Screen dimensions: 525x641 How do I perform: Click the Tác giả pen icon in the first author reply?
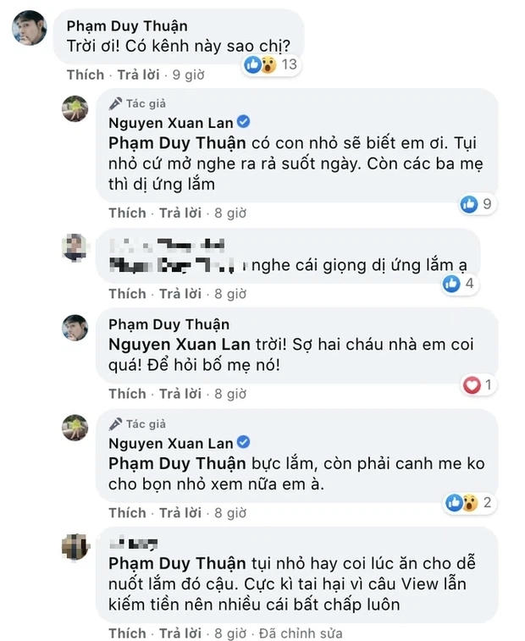(116, 104)
